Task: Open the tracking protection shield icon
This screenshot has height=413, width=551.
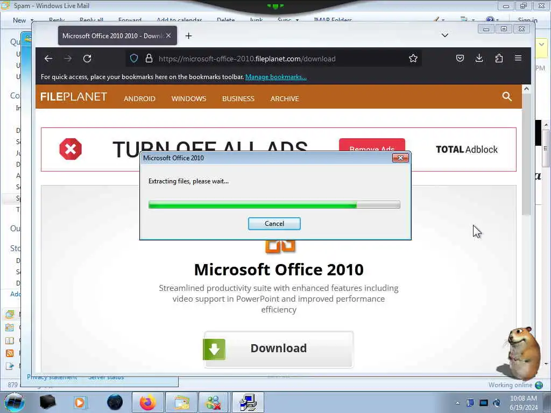Action: (134, 58)
